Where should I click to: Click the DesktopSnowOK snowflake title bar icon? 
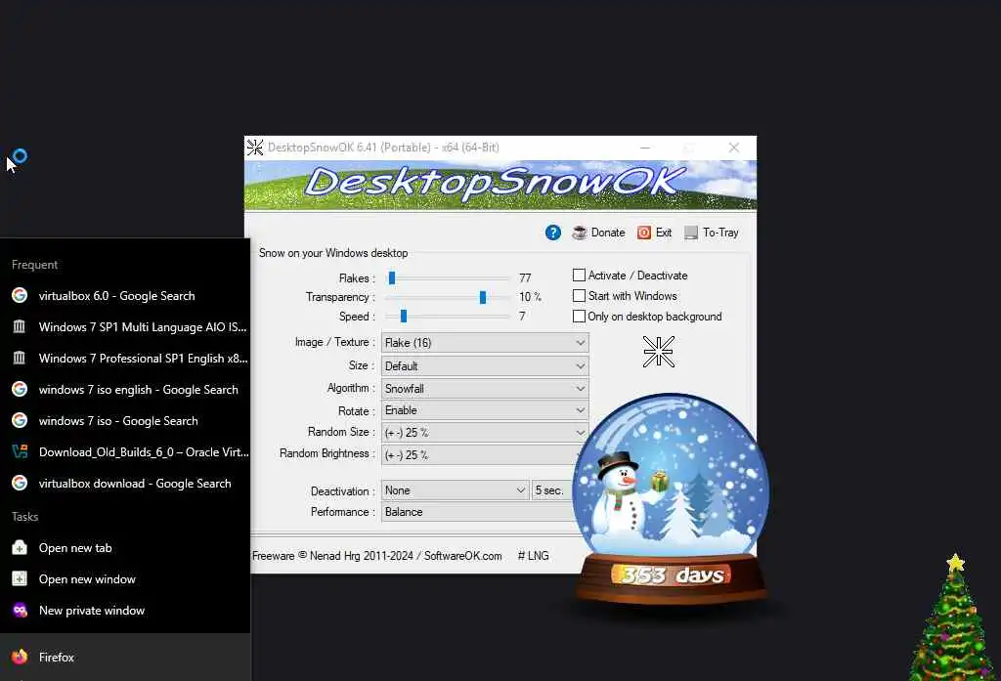(255, 148)
